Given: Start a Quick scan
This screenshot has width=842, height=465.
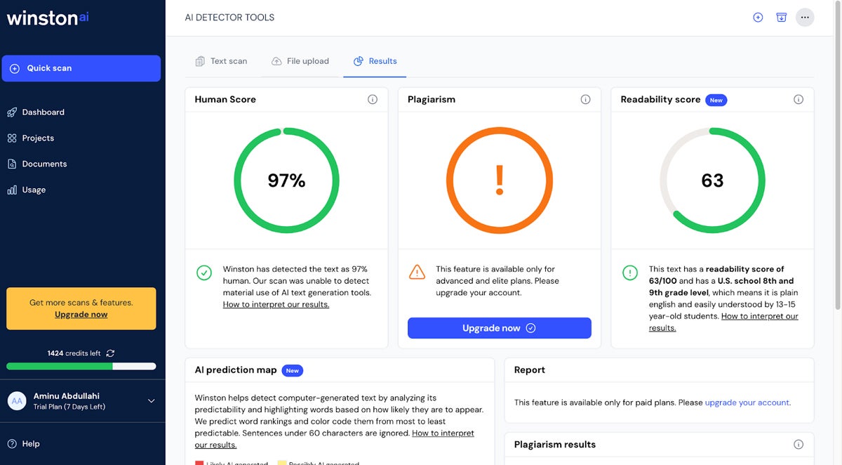Looking at the screenshot, I should tap(81, 68).
